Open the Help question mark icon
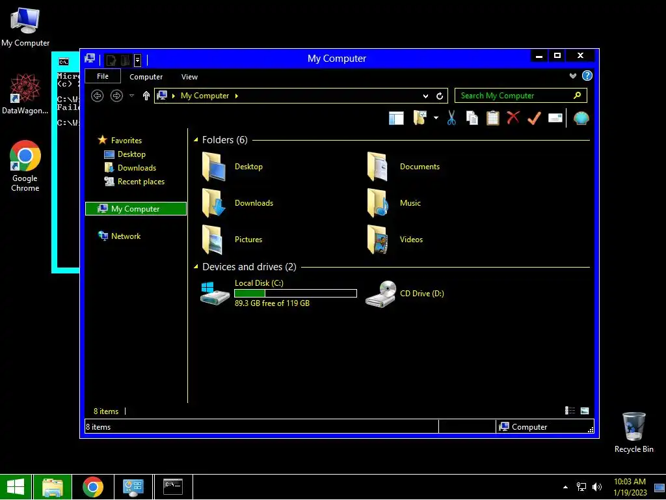This screenshot has height=500, width=666. click(x=587, y=76)
